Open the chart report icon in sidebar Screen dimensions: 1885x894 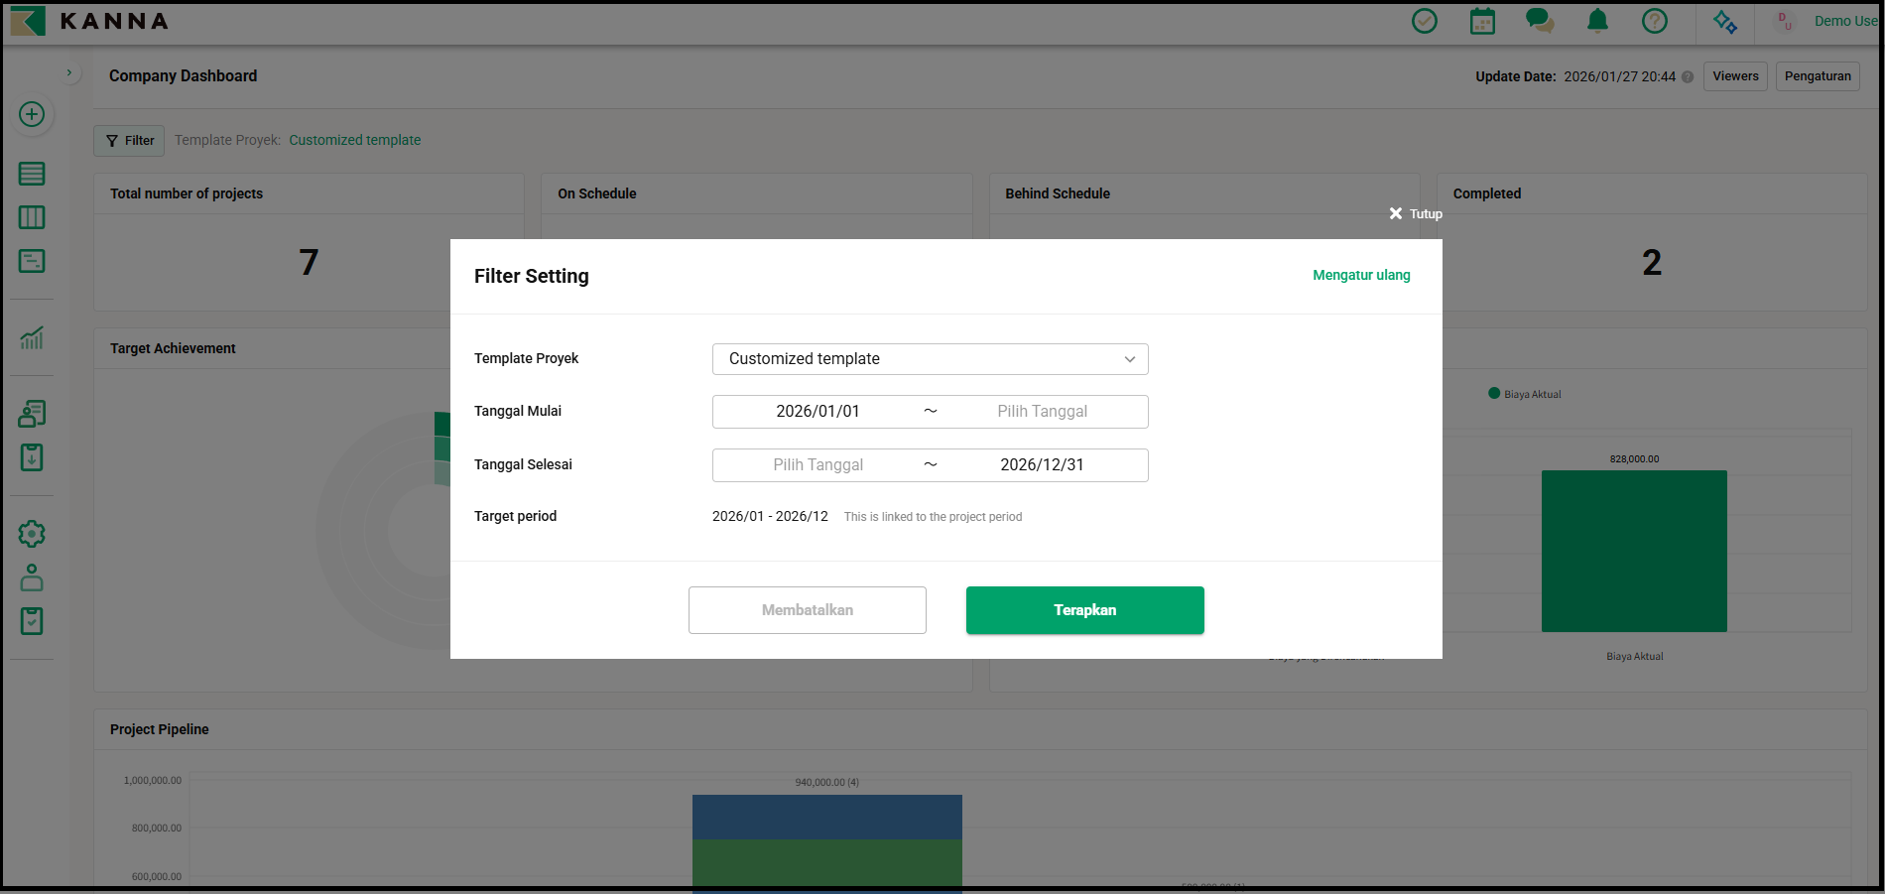click(32, 338)
